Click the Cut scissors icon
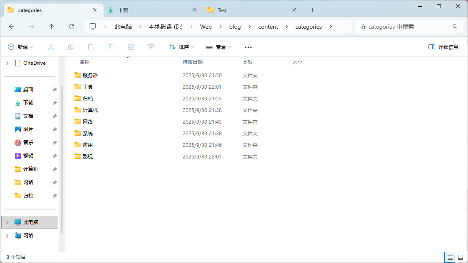Viewport: 468px width, 263px height. click(x=51, y=47)
